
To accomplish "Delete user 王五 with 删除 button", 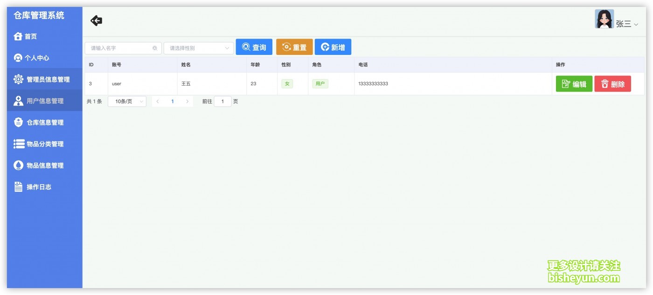I will click(x=612, y=84).
